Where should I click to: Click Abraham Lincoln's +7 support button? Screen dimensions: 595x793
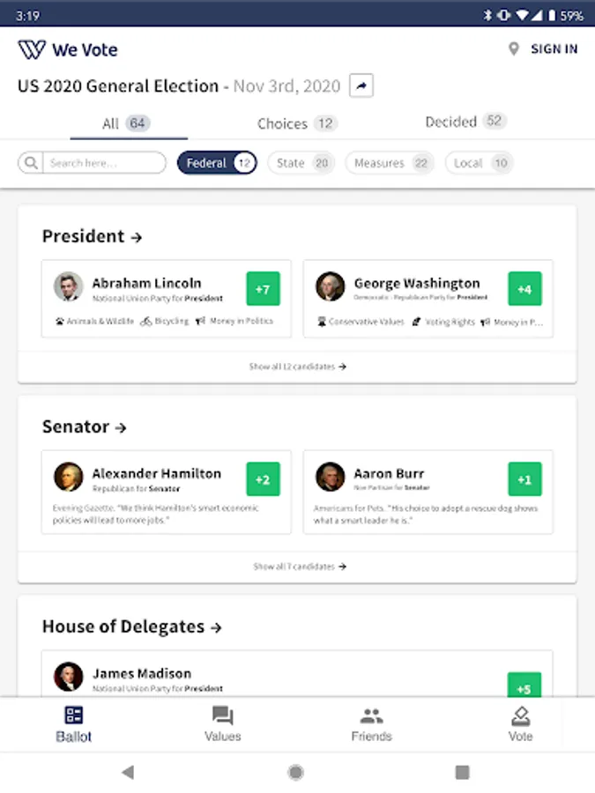click(263, 289)
